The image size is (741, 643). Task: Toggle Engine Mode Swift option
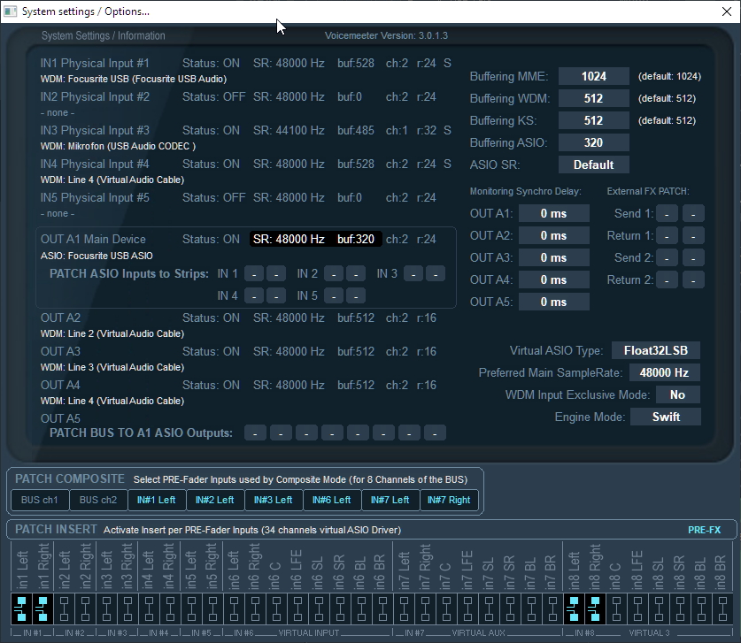665,417
